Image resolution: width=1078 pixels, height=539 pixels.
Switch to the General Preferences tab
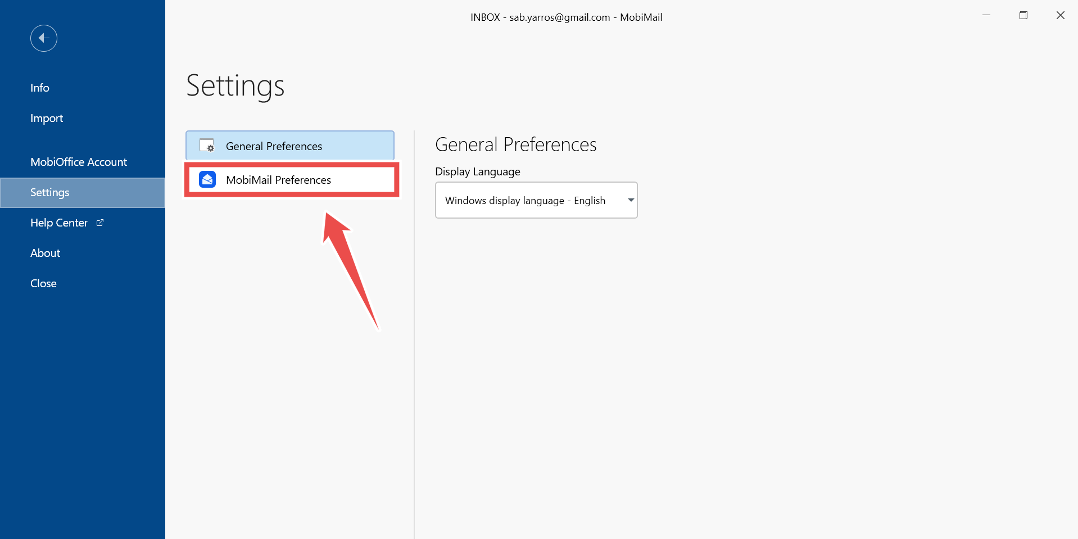click(290, 146)
